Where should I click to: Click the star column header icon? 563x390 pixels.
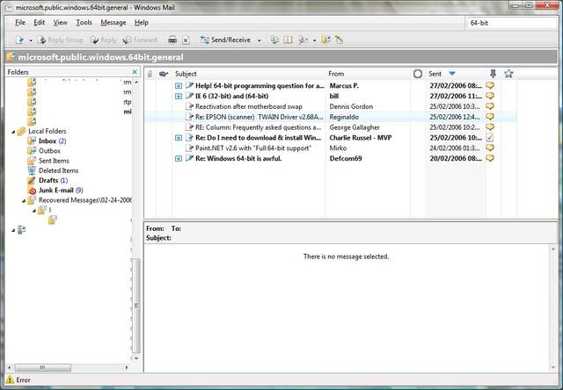click(508, 74)
